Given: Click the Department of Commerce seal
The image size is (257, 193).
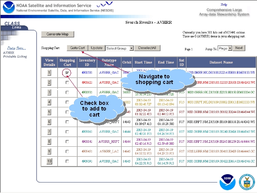Looking at the screenshot, I should 247,182.
